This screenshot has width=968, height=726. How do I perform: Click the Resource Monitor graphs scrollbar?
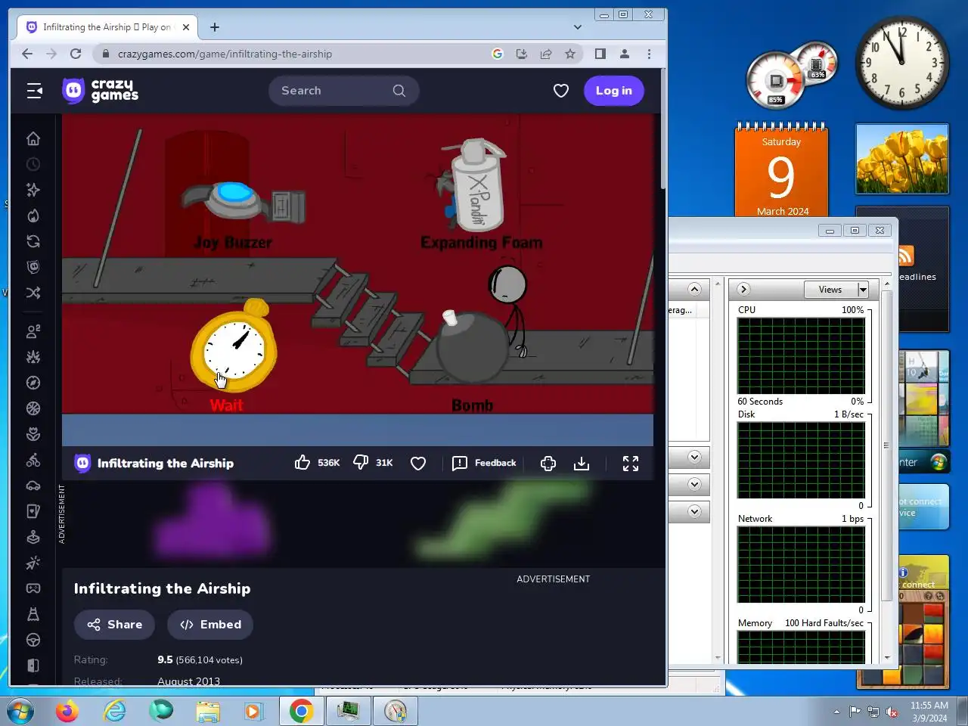click(x=887, y=445)
